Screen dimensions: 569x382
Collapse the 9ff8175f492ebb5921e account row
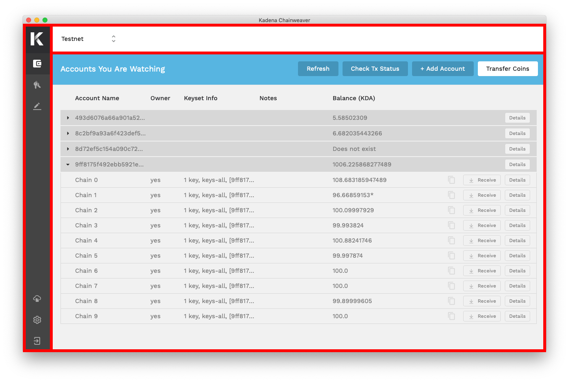(x=68, y=164)
